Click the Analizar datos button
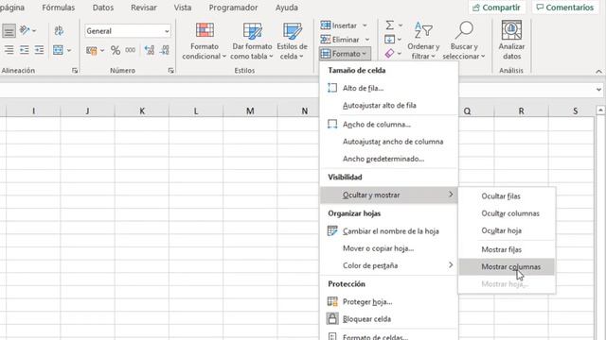This screenshot has width=606, height=340. 511,41
